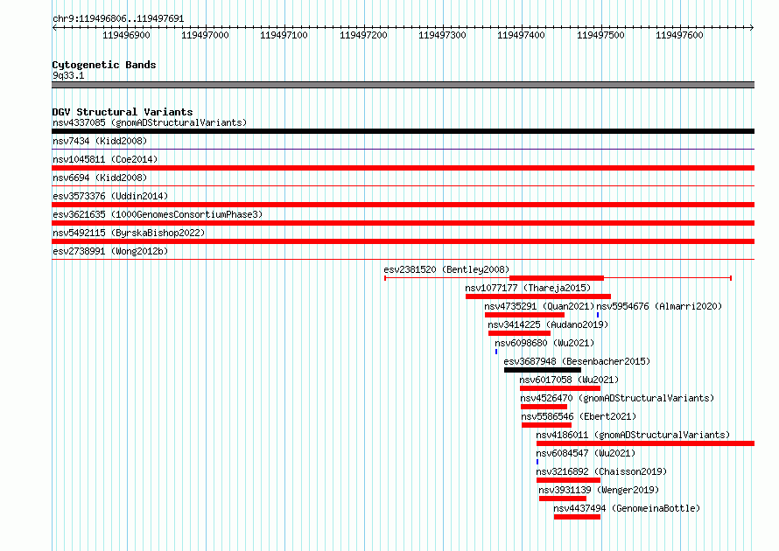Screen dimensions: 779x551
Task: Click small blue mark under nsv5954676
Action: [598, 315]
